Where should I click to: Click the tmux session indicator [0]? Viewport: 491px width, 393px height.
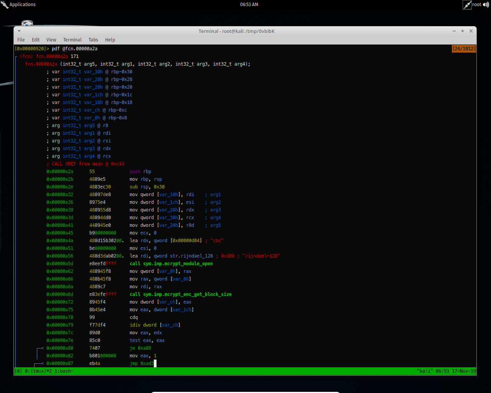pyautogui.click(x=18, y=371)
